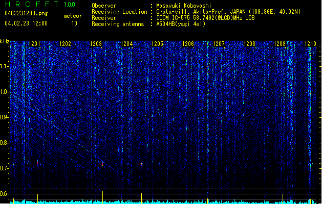
Task: Click the kHz axis unit label
Action: 5,41
